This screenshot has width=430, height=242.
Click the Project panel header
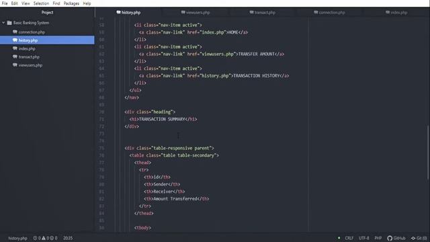tap(47, 12)
